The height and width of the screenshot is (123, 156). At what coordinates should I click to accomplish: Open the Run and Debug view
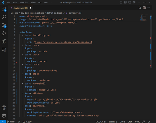[x=4, y=33]
